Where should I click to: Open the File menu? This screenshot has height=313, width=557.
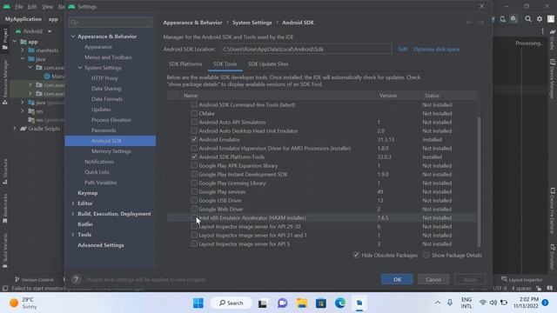tap(19, 7)
